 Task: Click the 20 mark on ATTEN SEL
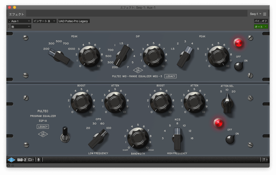point(233,91)
